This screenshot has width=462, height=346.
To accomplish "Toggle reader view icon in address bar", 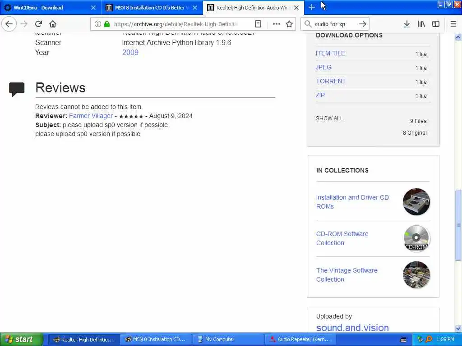I will [x=258, y=24].
